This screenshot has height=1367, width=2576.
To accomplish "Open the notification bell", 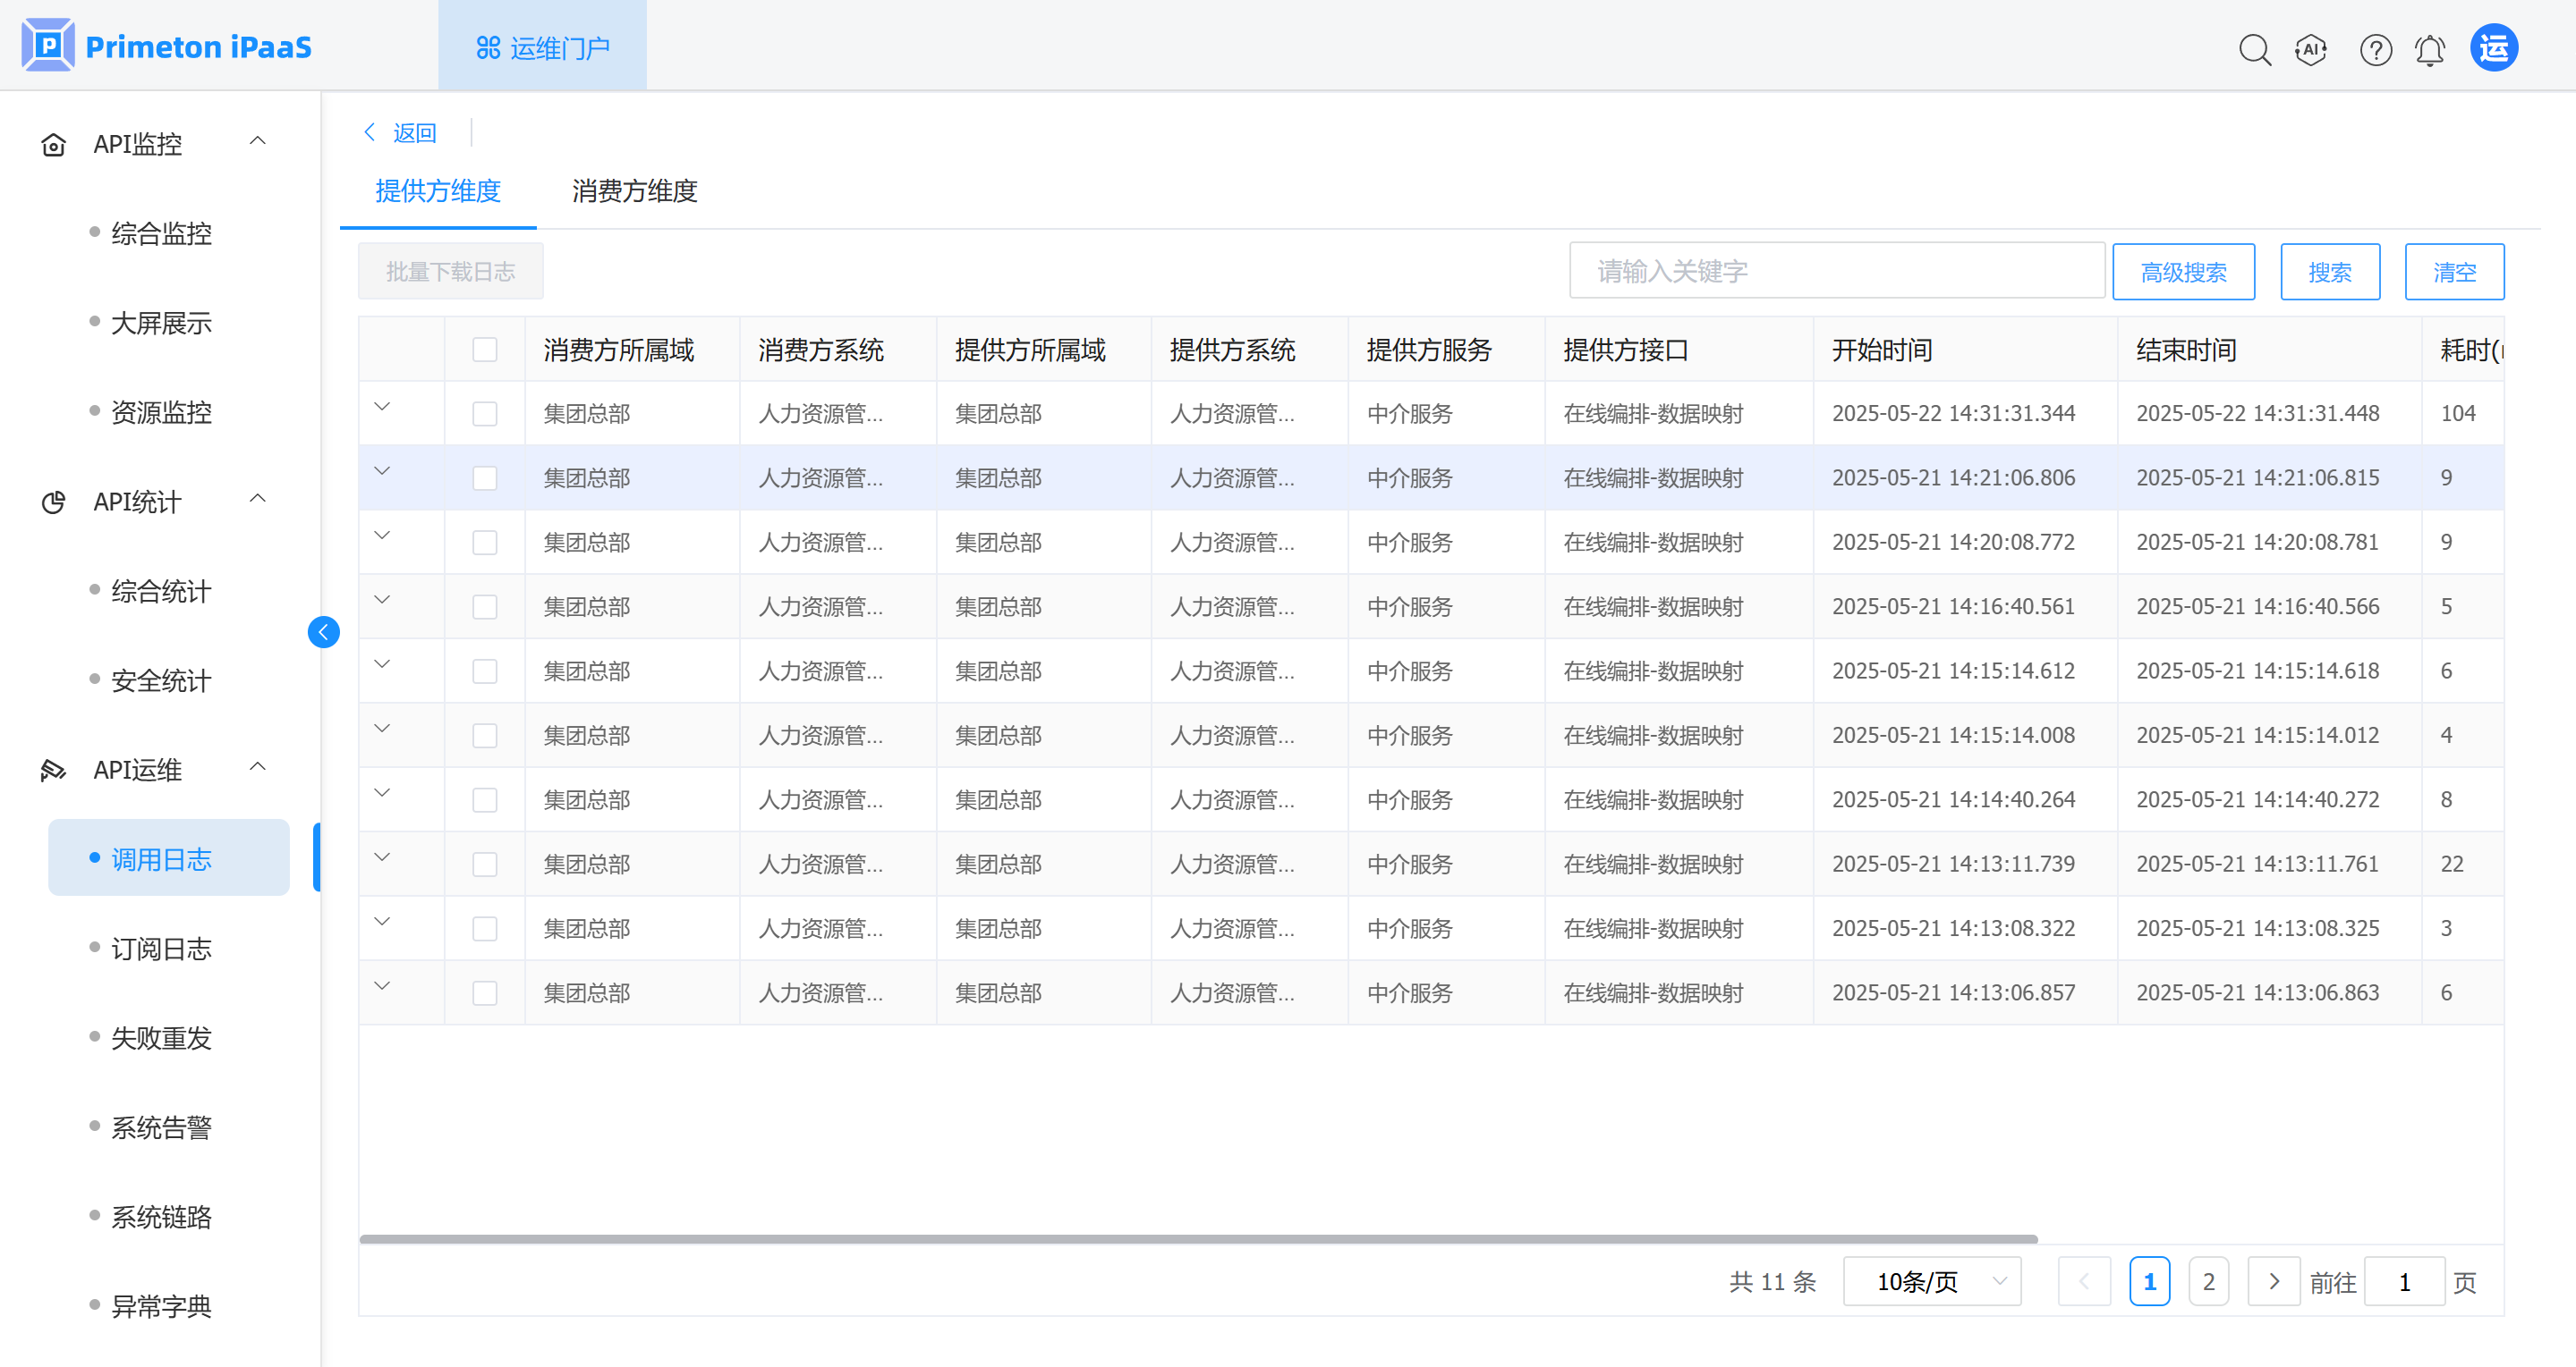I will (2430, 49).
